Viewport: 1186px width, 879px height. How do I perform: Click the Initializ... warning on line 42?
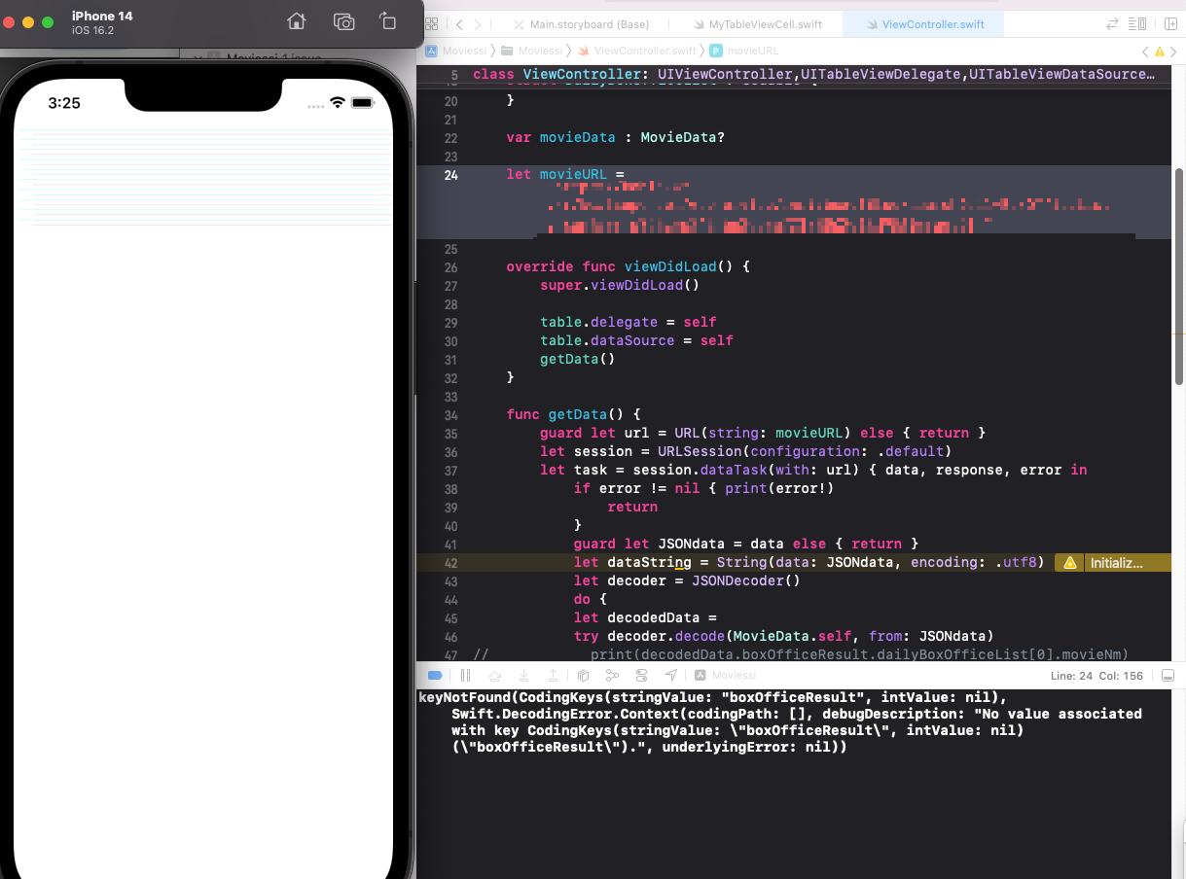click(x=1102, y=562)
